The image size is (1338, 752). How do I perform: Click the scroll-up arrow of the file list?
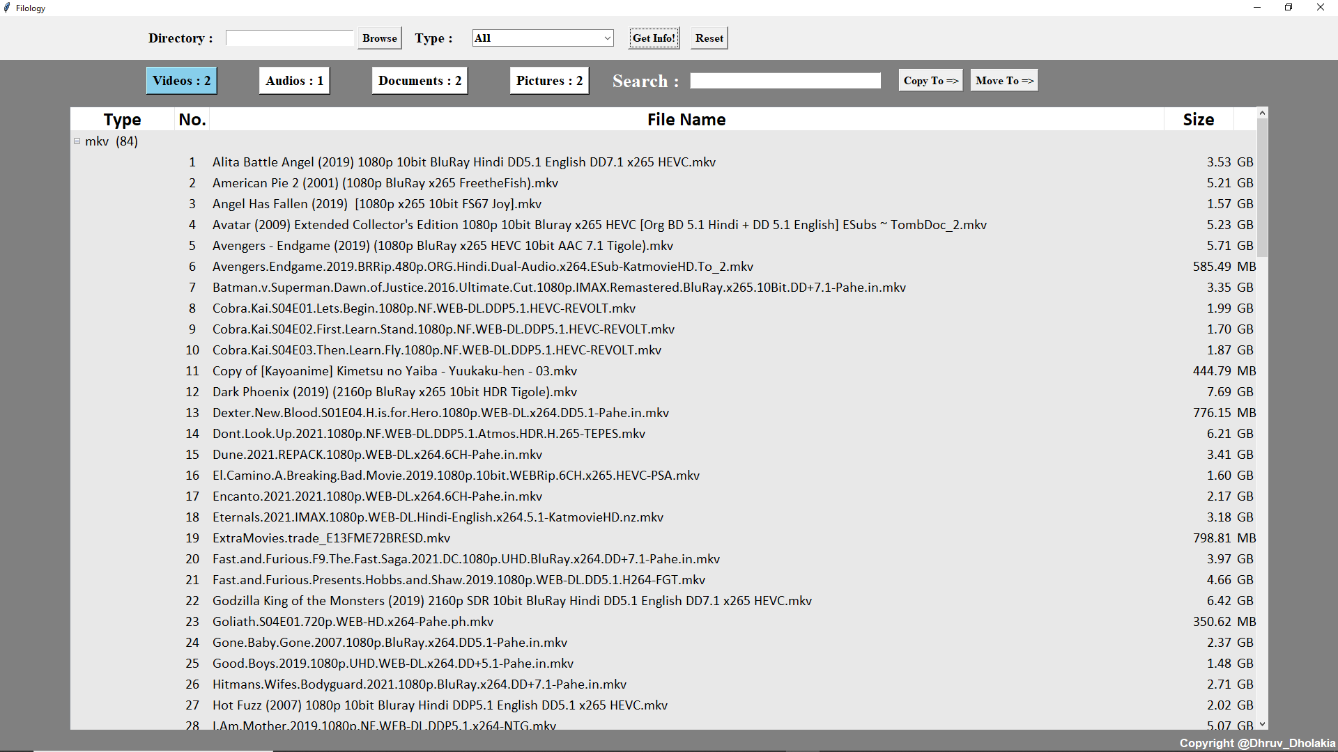[x=1262, y=113]
